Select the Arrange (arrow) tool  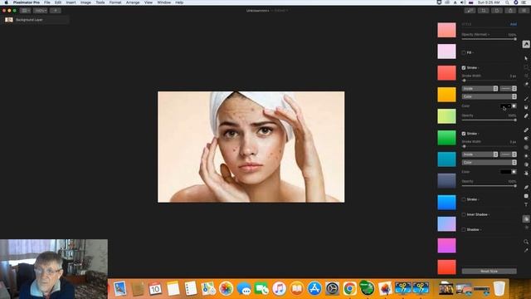click(526, 58)
